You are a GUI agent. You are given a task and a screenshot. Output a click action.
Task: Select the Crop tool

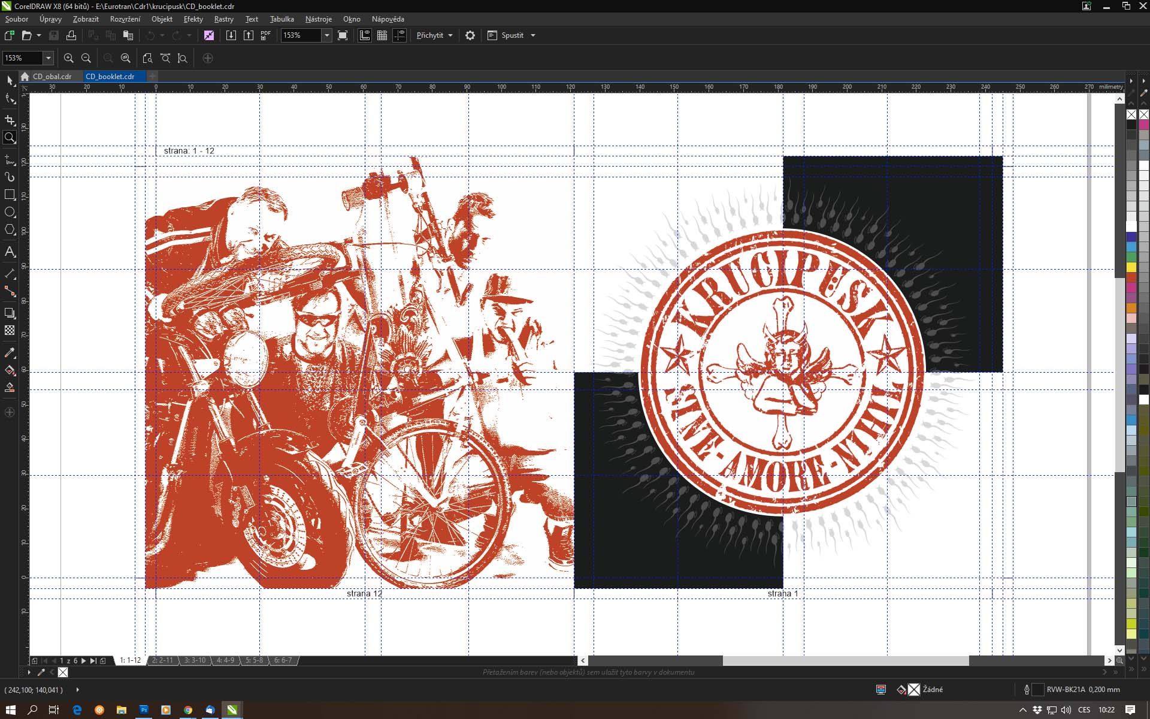pyautogui.click(x=10, y=120)
